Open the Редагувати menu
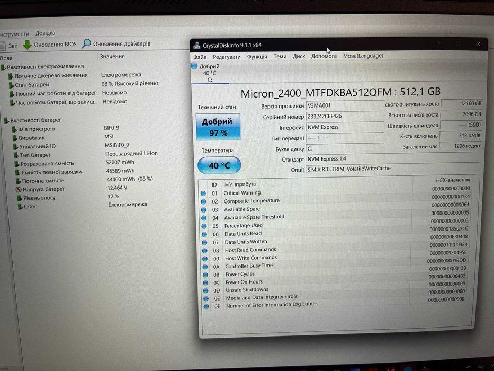 point(227,57)
